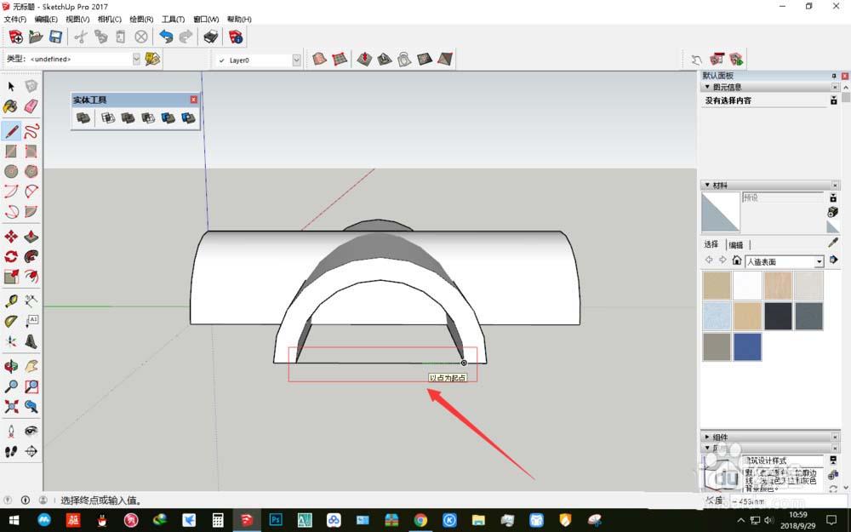The image size is (851, 532).
Task: Choose the Move tool
Action: tap(11, 236)
